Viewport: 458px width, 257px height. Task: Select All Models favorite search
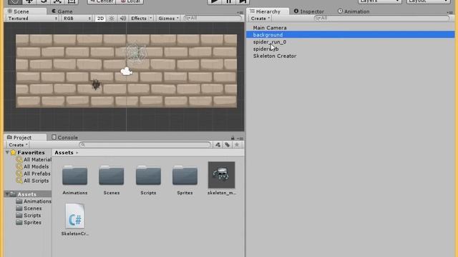click(33, 166)
